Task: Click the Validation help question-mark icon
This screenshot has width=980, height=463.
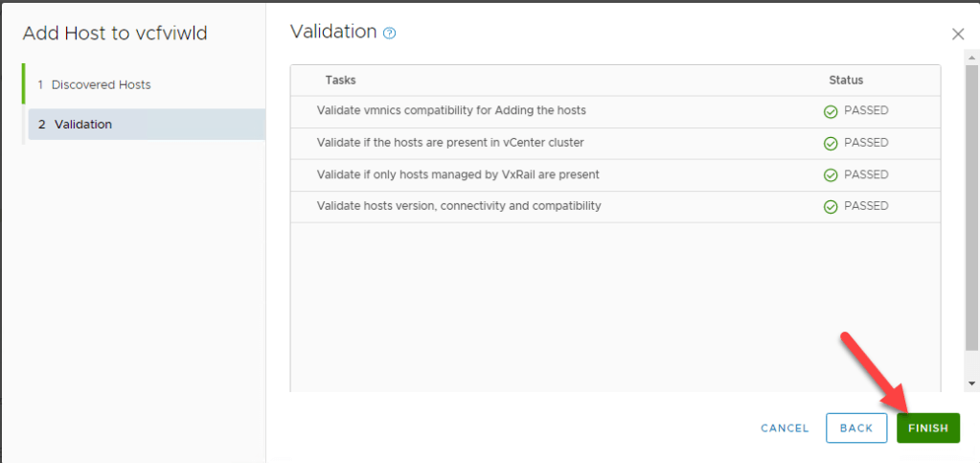Action: point(389,33)
